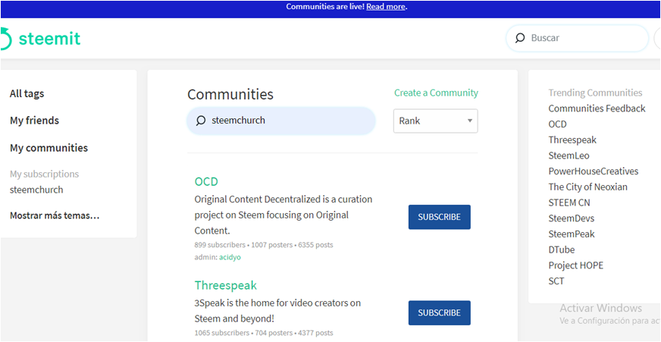Open OCD in Trending Communities list
The image size is (661, 342).
(557, 124)
